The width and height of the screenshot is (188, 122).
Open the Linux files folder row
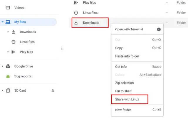(90, 13)
